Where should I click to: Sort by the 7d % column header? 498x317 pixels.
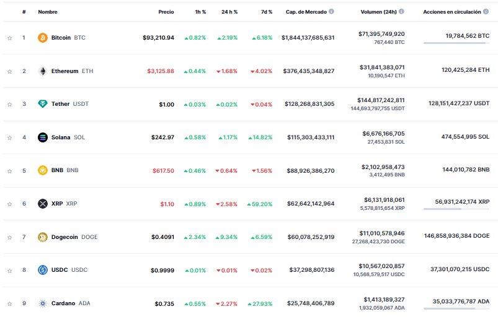tap(267, 12)
